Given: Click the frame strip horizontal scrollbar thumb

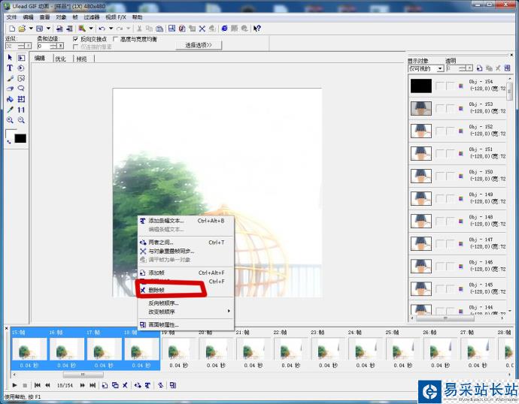Looking at the screenshot, I should point(83,375).
